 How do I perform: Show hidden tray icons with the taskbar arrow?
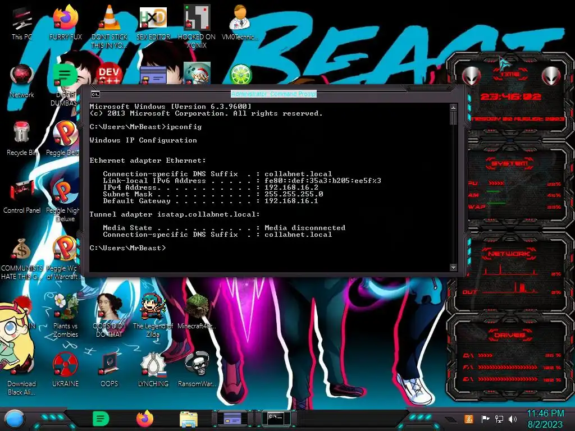pos(451,419)
